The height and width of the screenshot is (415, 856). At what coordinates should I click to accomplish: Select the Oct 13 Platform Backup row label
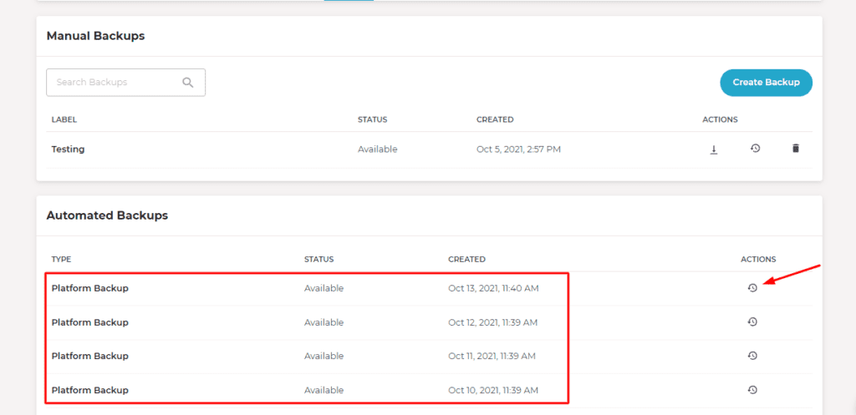[89, 288]
